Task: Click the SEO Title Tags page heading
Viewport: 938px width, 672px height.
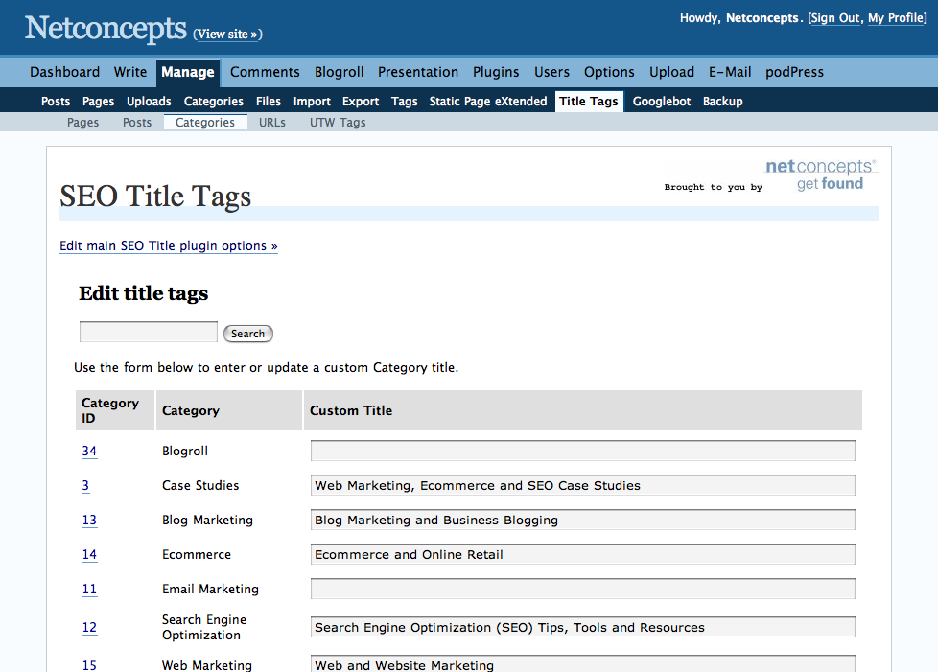Action: [155, 197]
